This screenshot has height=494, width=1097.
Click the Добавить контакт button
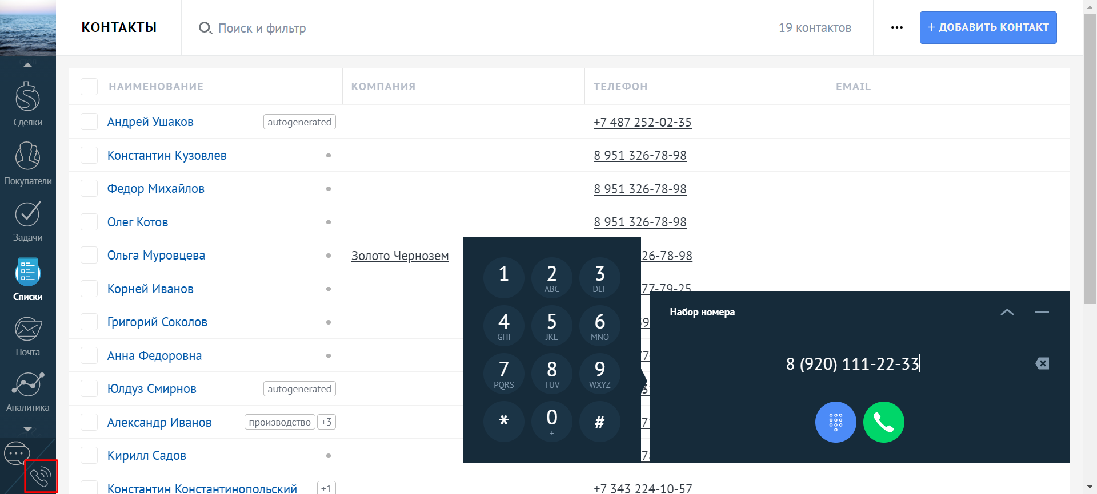coord(988,27)
